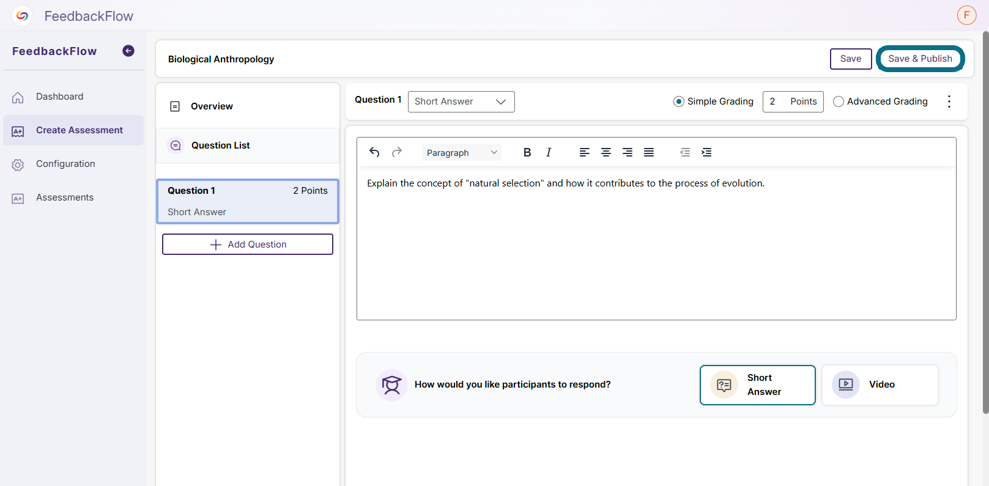The height and width of the screenshot is (486, 989).
Task: Undo the last editor change
Action: [374, 152]
